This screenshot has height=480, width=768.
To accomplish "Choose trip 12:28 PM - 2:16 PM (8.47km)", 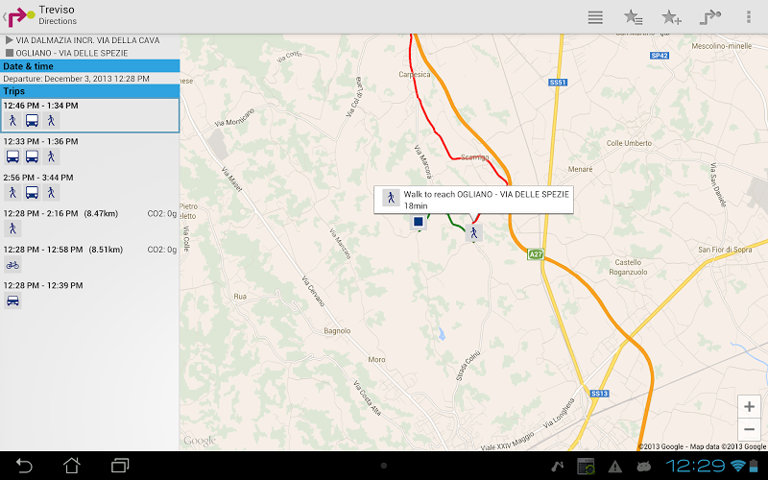I will coord(89,224).
